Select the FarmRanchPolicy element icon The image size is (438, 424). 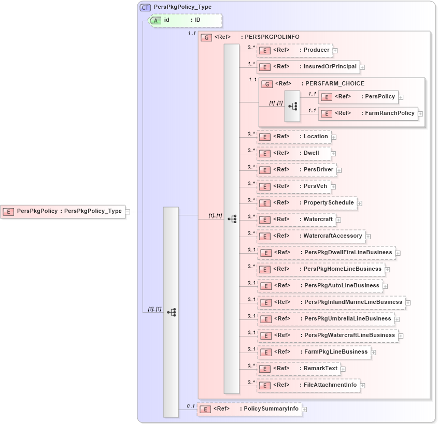pyautogui.click(x=326, y=113)
